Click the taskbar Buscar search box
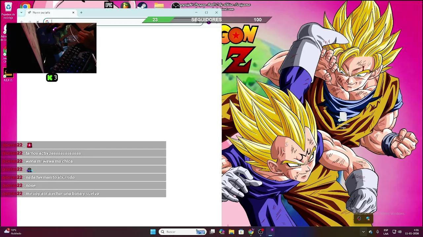 (x=182, y=232)
